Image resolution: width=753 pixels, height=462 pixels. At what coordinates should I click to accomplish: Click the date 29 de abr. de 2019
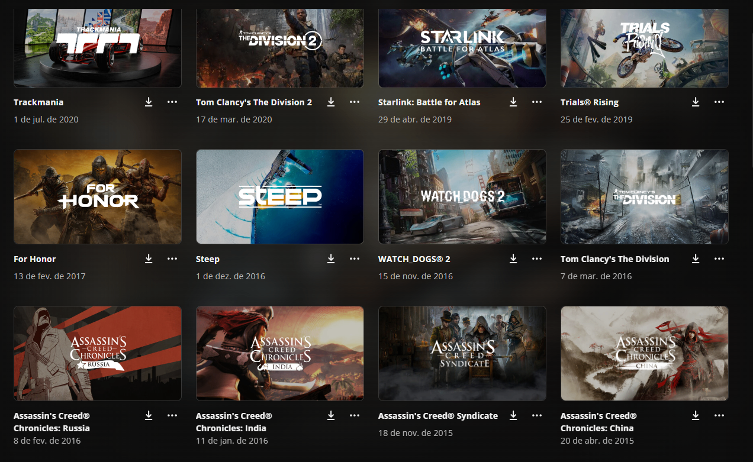[x=415, y=119]
